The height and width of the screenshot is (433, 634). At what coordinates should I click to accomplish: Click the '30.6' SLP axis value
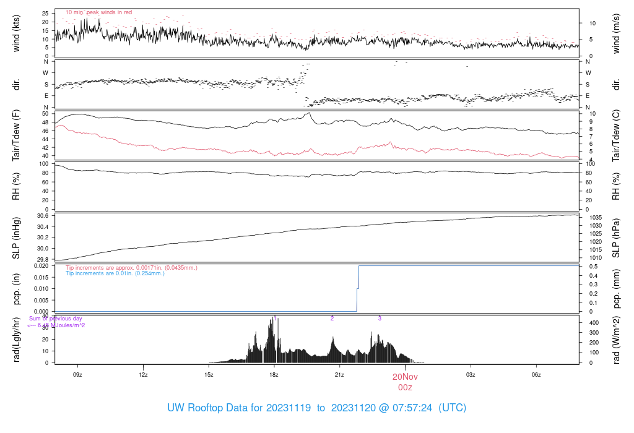[x=43, y=216]
